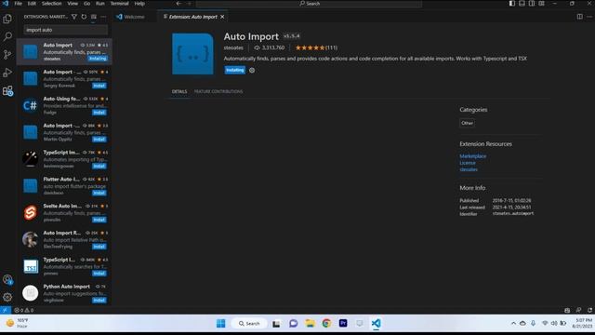The width and height of the screenshot is (595, 335).
Task: Open the Run menu
Action: pos(99,4)
